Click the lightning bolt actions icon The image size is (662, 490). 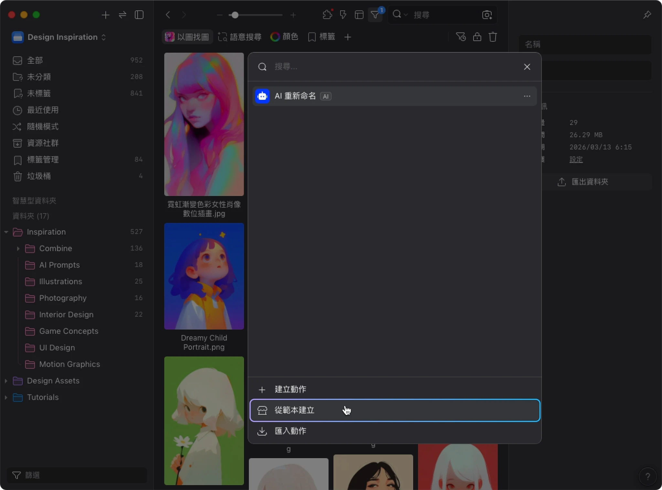(x=343, y=15)
